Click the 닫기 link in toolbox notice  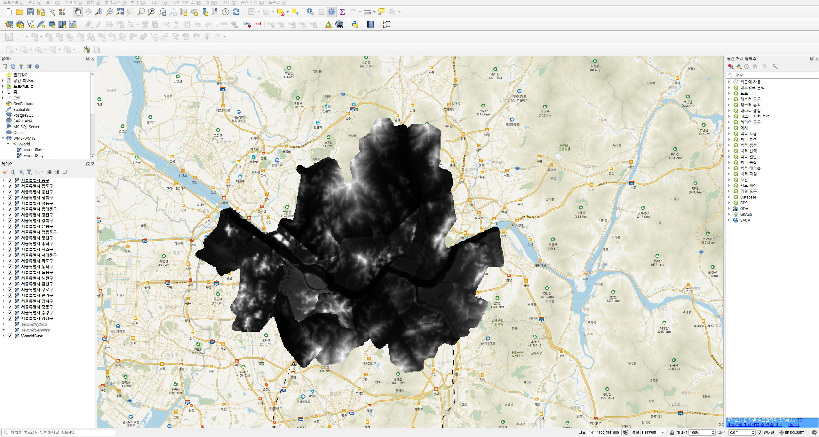tap(793, 425)
